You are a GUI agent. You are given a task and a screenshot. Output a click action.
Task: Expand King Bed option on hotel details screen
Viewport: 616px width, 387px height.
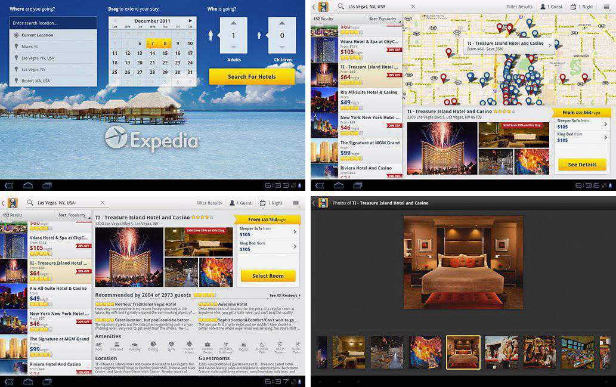click(268, 246)
